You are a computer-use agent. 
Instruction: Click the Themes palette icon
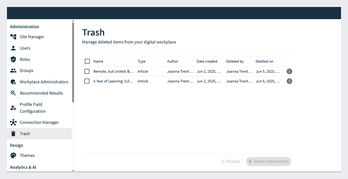click(13, 155)
